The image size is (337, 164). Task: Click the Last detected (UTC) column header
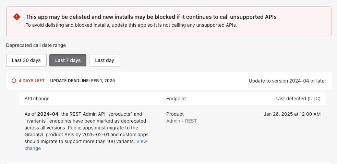click(x=298, y=99)
